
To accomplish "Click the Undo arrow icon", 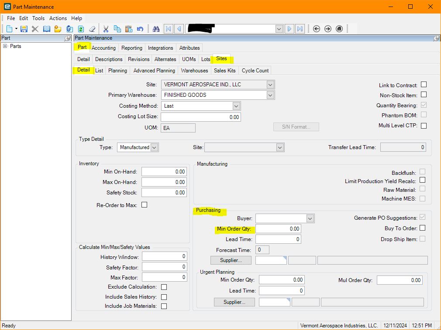I will click(140, 29).
